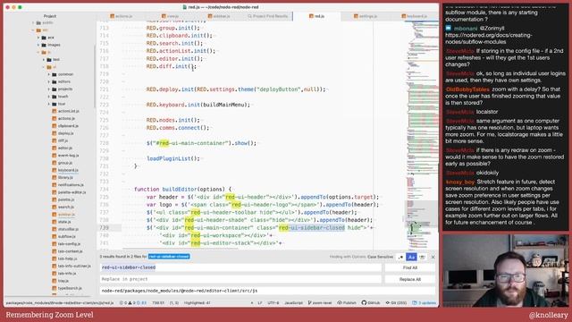572x322 pixels.
Task: Click the Replace All button
Action: click(x=410, y=279)
